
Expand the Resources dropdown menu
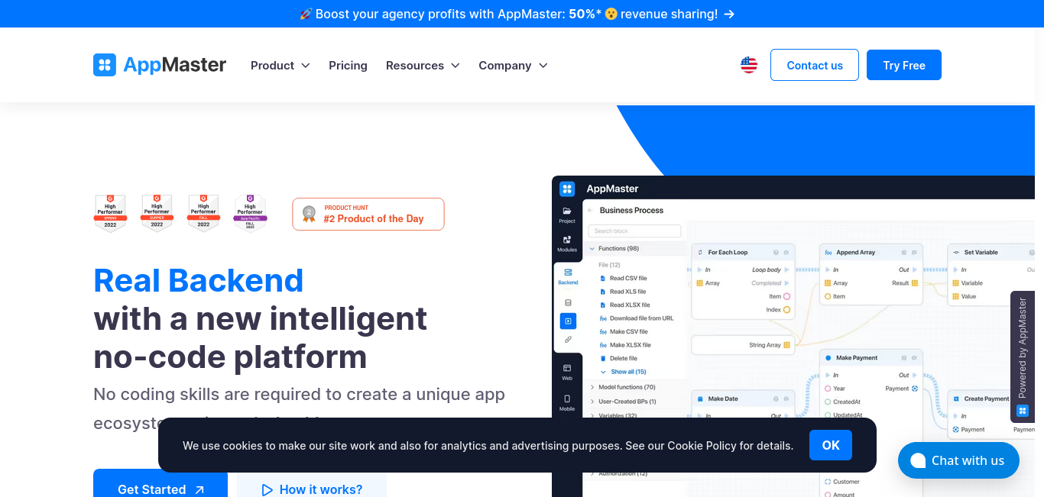point(423,66)
